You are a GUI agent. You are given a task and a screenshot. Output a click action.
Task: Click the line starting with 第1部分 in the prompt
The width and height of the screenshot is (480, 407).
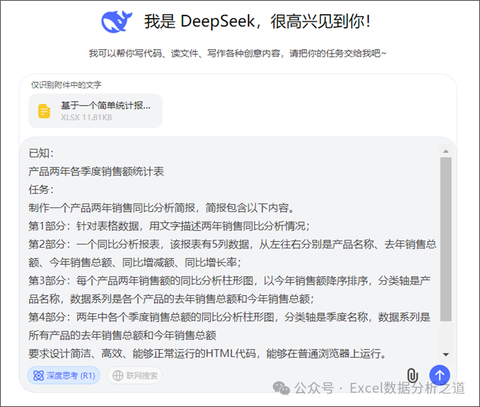[169, 226]
